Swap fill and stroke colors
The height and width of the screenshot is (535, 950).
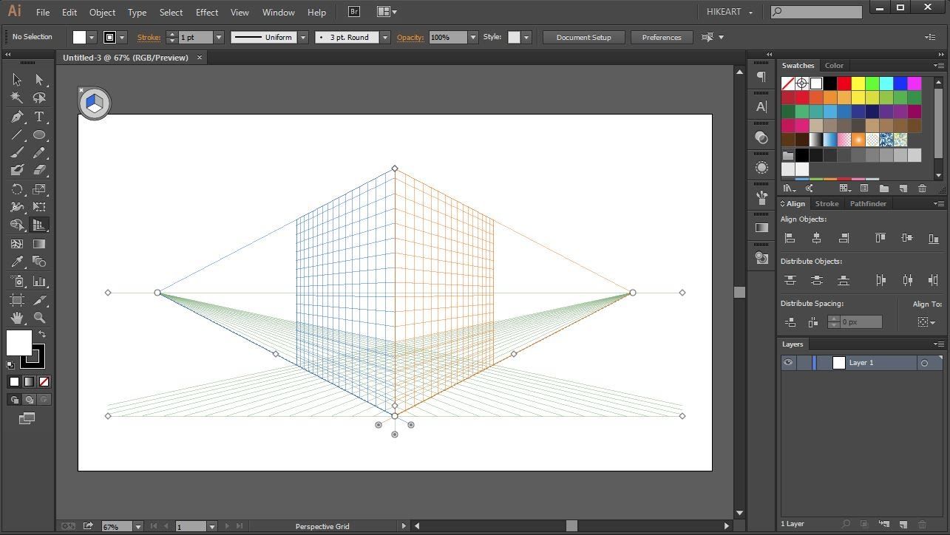point(42,335)
